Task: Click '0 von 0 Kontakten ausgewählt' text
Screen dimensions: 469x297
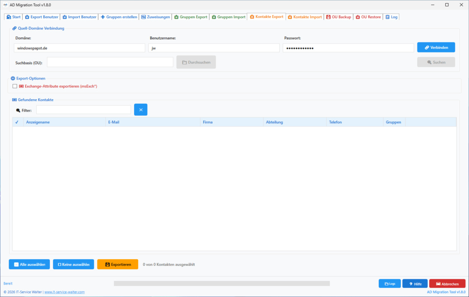Action: tap(169, 265)
